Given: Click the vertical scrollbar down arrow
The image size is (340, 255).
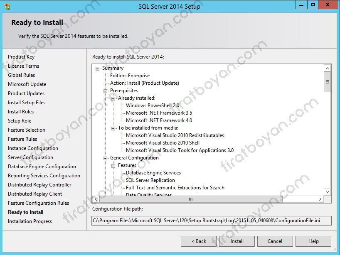Looking at the screenshot, I should (327, 192).
